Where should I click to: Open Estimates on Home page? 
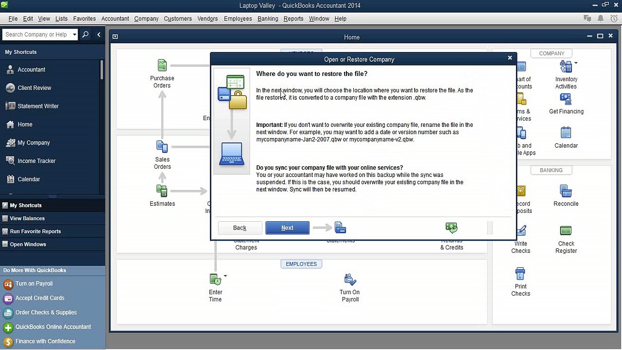[162, 191]
